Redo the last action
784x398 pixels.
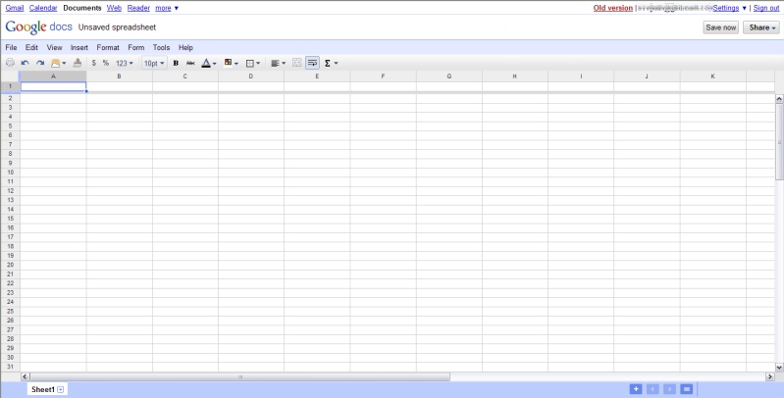pyautogui.click(x=40, y=63)
